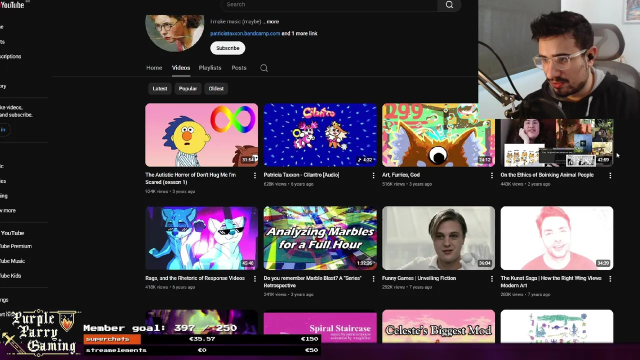This screenshot has height=360, width=640.
Task: Click title 'Rags, and the Rhetoric of Response Videos'
Action: click(195, 278)
